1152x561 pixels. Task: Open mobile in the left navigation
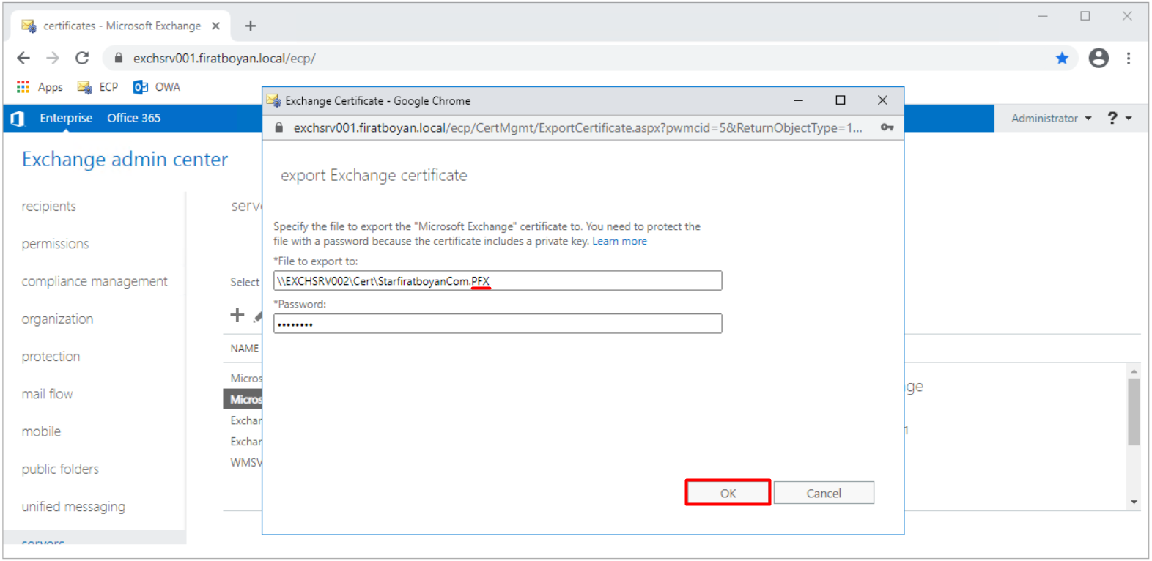point(41,431)
